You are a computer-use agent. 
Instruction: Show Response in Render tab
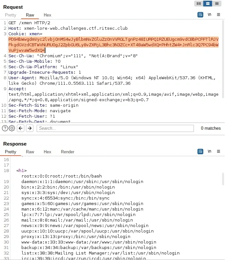(x=67, y=152)
